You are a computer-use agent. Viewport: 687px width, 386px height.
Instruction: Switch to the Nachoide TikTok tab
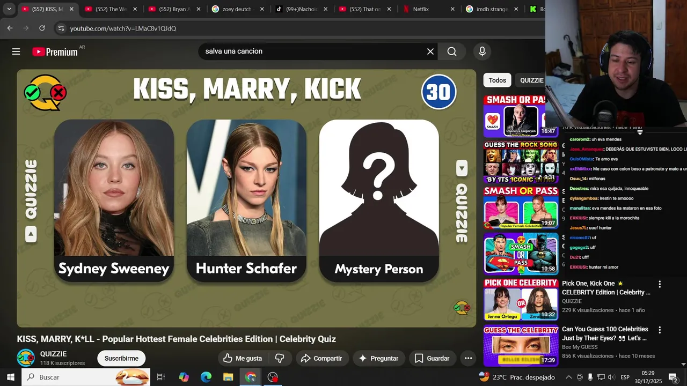pos(301,9)
